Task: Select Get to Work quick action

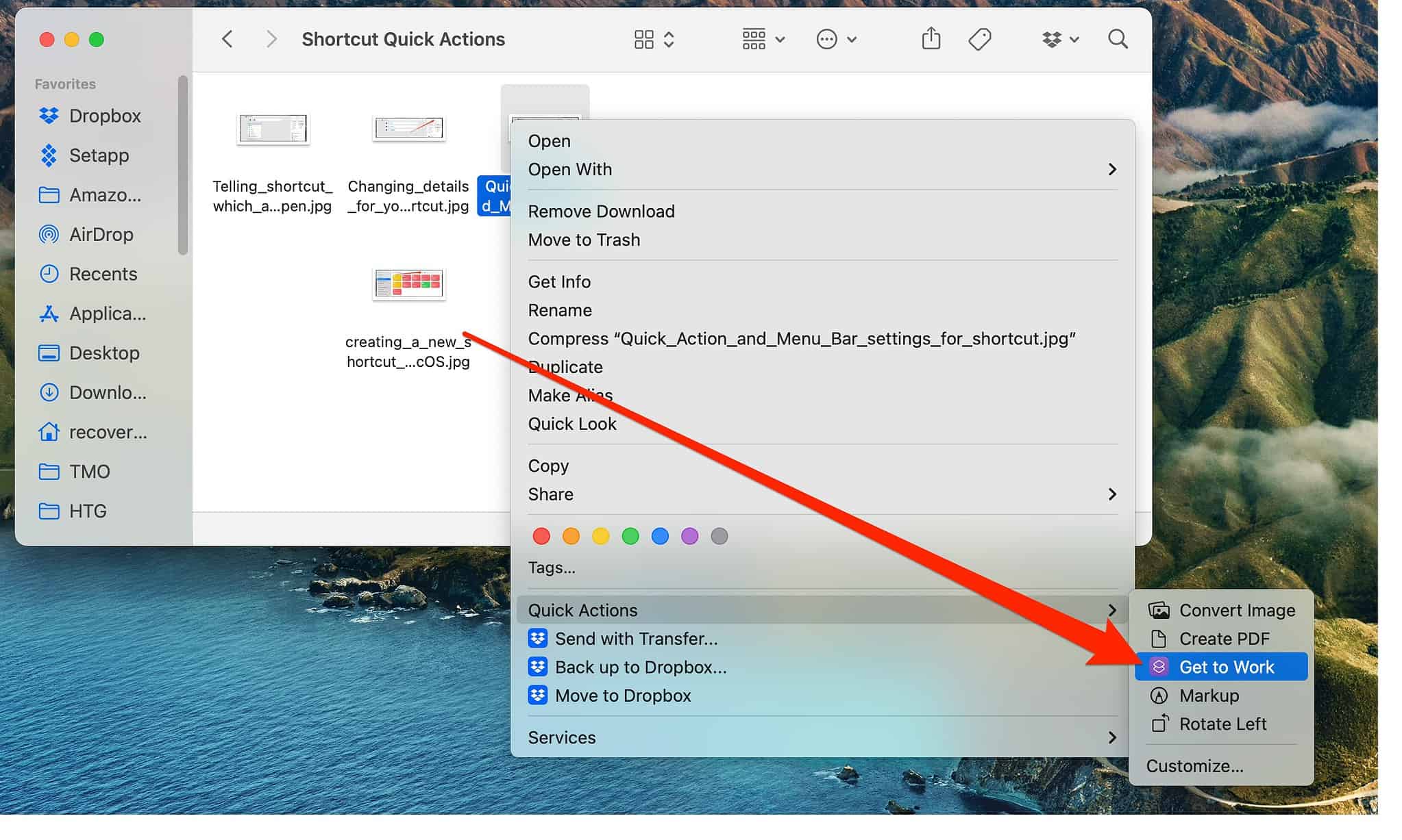Action: [1226, 666]
